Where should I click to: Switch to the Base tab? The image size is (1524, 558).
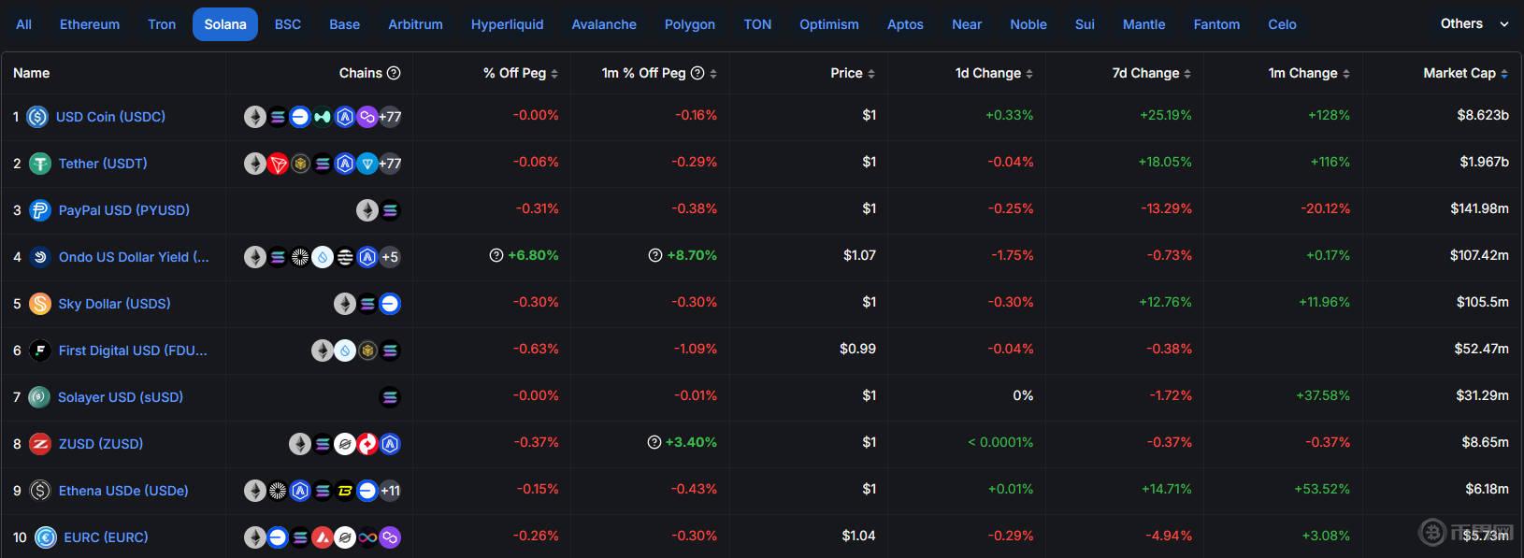(x=344, y=24)
